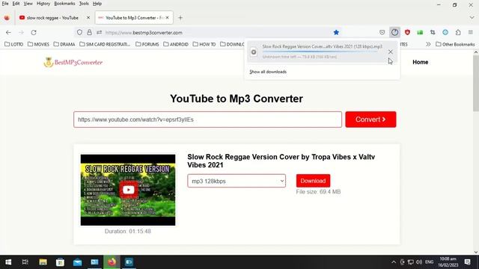Click the mp3 file icon in downloads panel

point(254,52)
